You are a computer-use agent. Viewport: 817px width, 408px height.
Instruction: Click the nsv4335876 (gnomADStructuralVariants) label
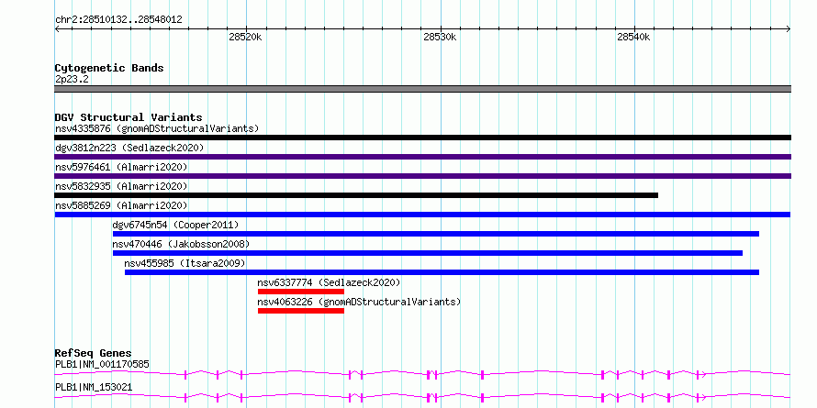157,128
